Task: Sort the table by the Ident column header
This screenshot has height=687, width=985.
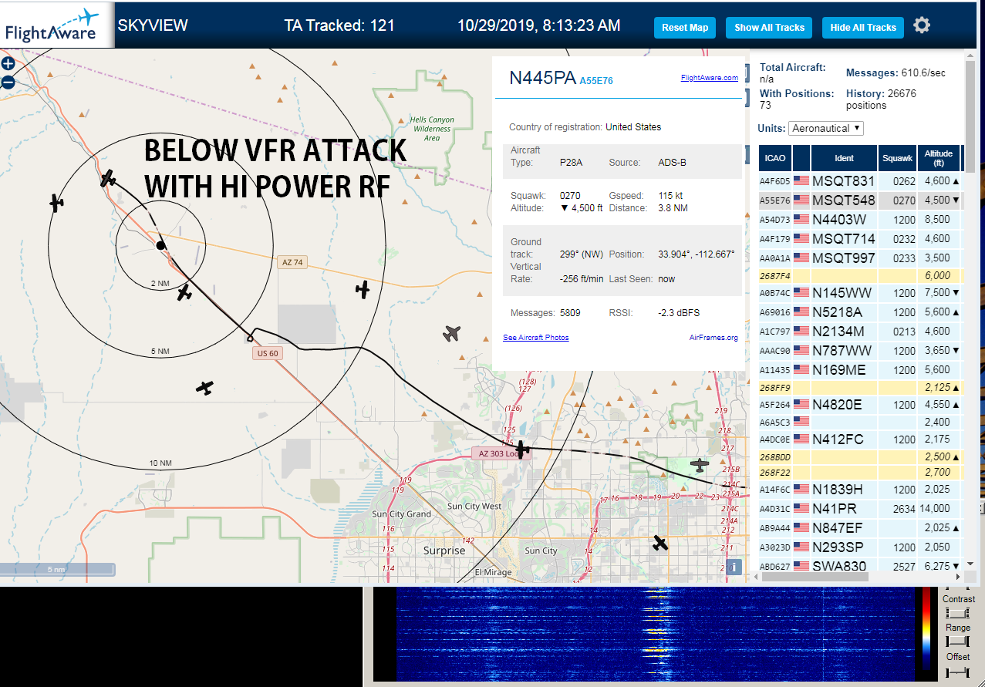Action: (844, 158)
